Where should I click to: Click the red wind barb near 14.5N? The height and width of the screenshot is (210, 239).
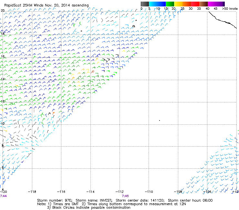pyautogui.click(x=92, y=72)
